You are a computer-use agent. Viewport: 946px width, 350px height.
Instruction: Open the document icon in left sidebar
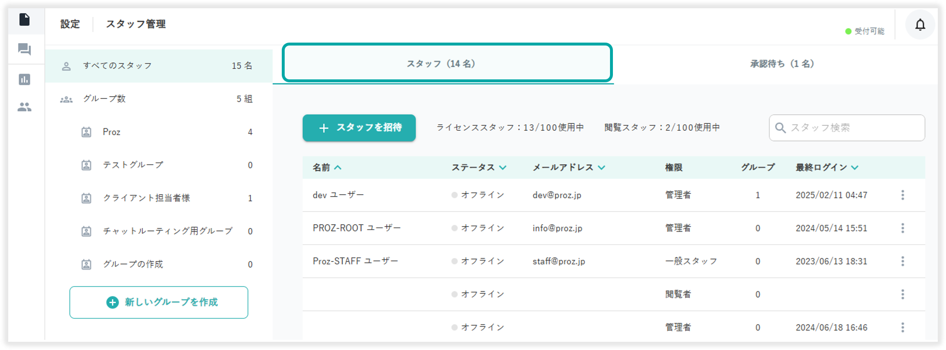point(25,20)
